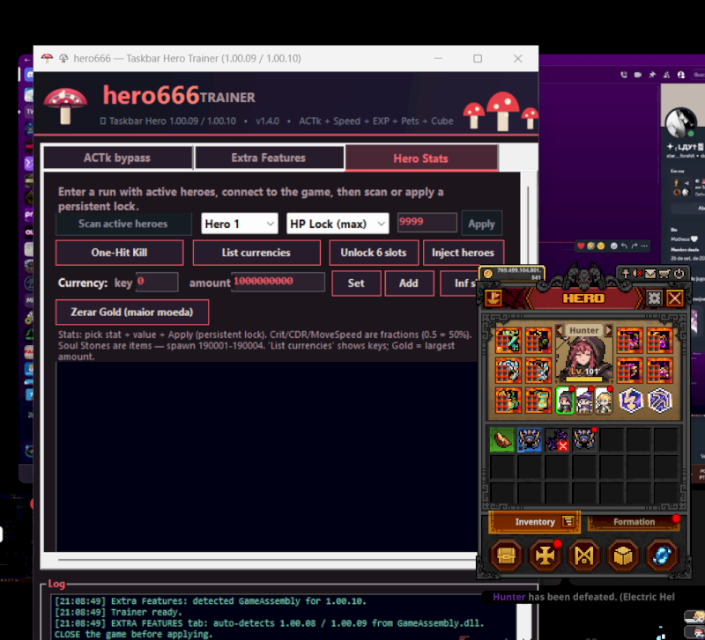Close the HERO panel with orange X

coord(674,298)
